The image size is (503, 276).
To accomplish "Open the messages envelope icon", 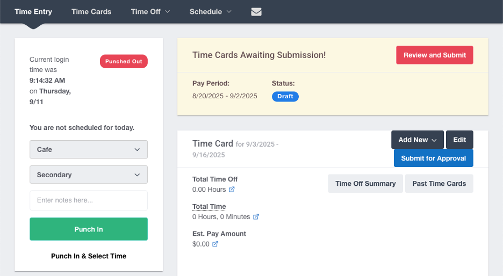I will pos(256,12).
